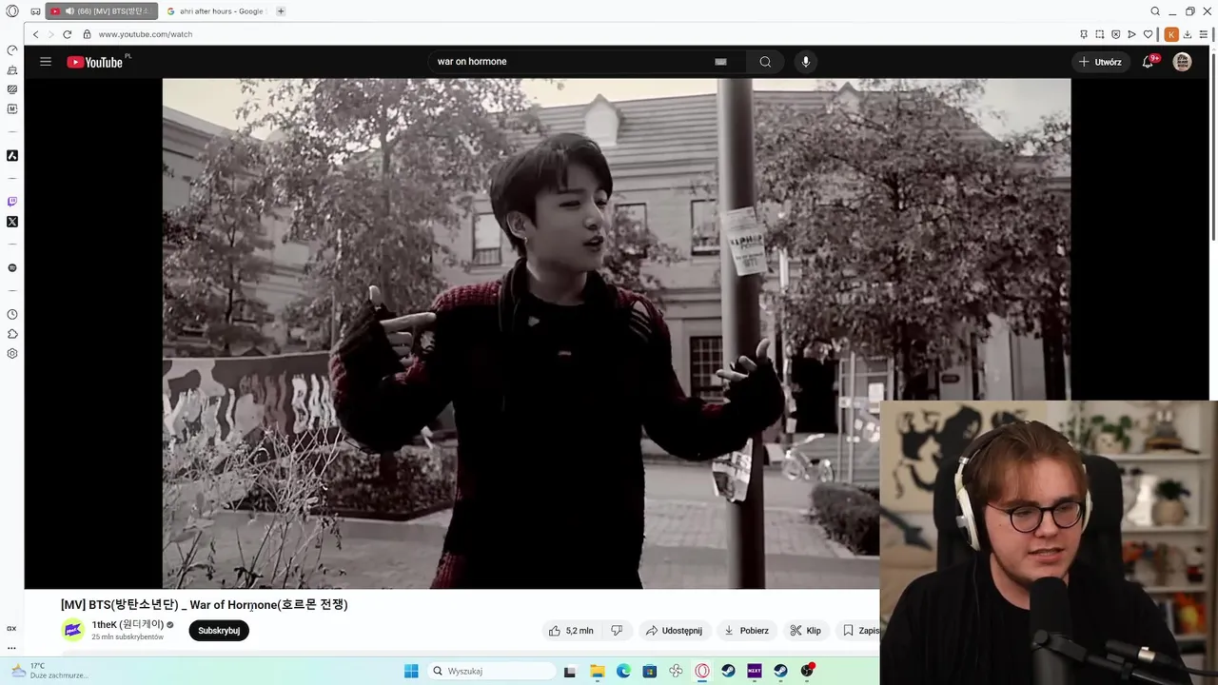
Task: Open the X (Twitter) sidebar icon
Action: coord(12,222)
